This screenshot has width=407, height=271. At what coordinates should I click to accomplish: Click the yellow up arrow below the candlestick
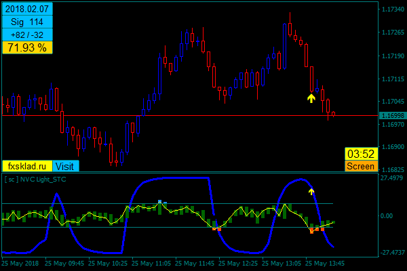click(311, 98)
